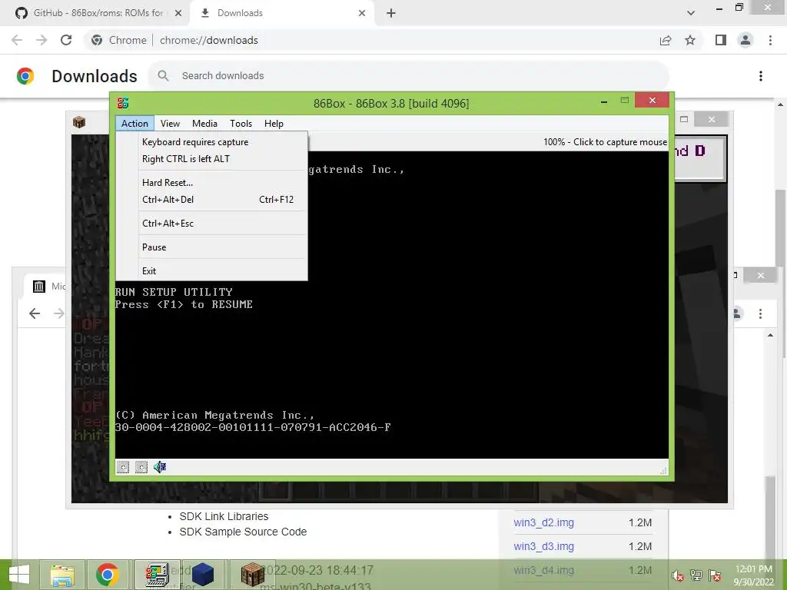Mute sound via speaker status icon

(160, 467)
